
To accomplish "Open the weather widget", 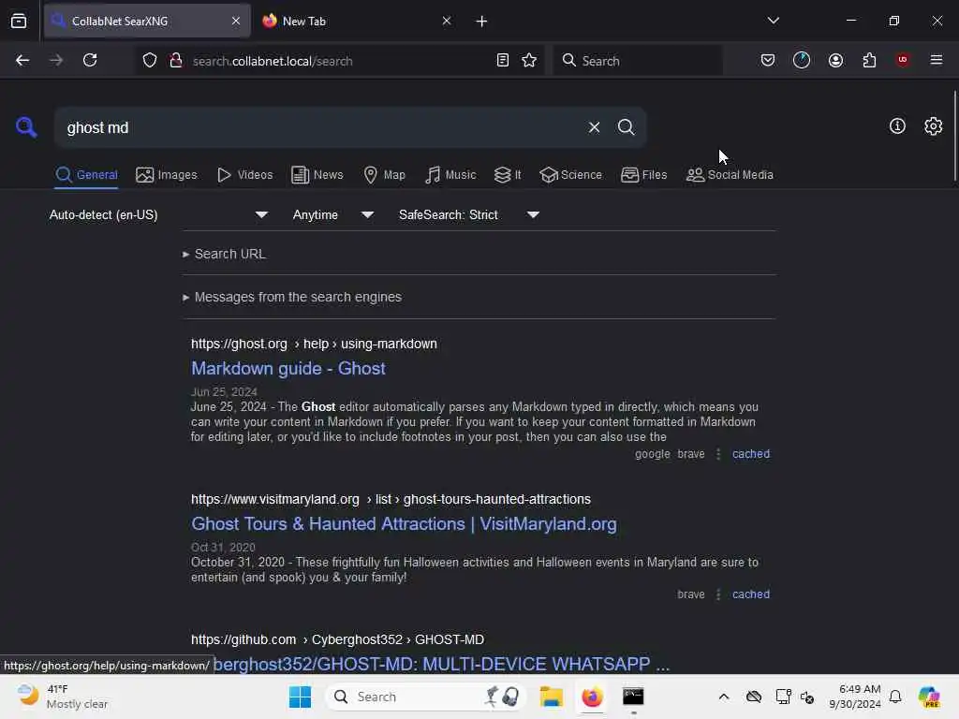I will pyautogui.click(x=63, y=697).
